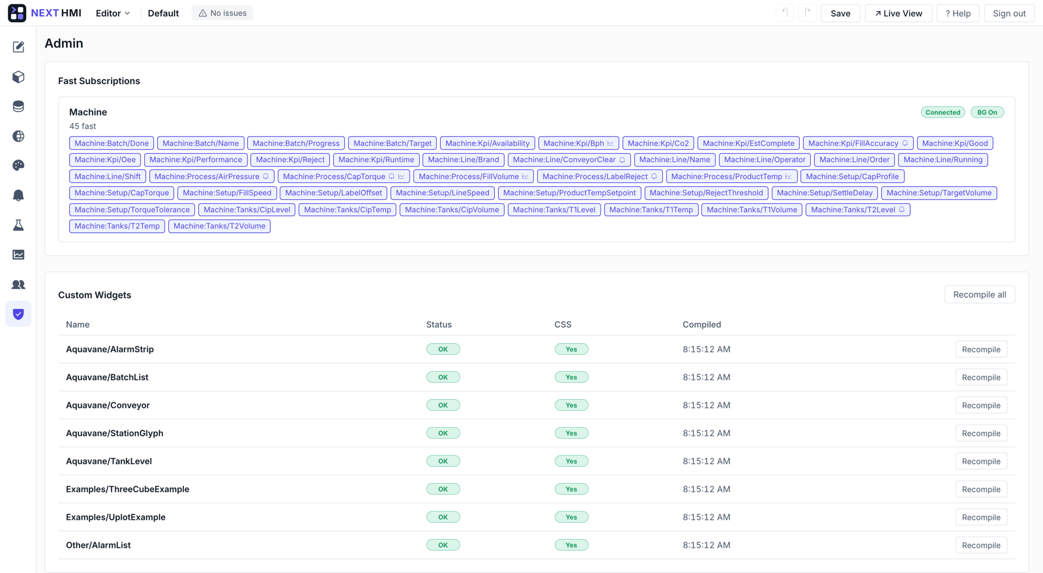Screen dimensions: 1043x573
Task: Click the Compiled column header
Action: point(701,324)
